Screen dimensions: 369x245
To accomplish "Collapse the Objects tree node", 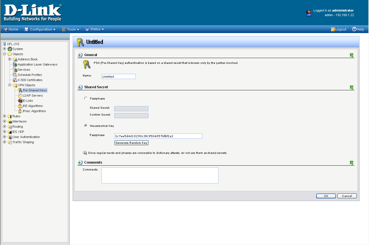I will [5, 54].
